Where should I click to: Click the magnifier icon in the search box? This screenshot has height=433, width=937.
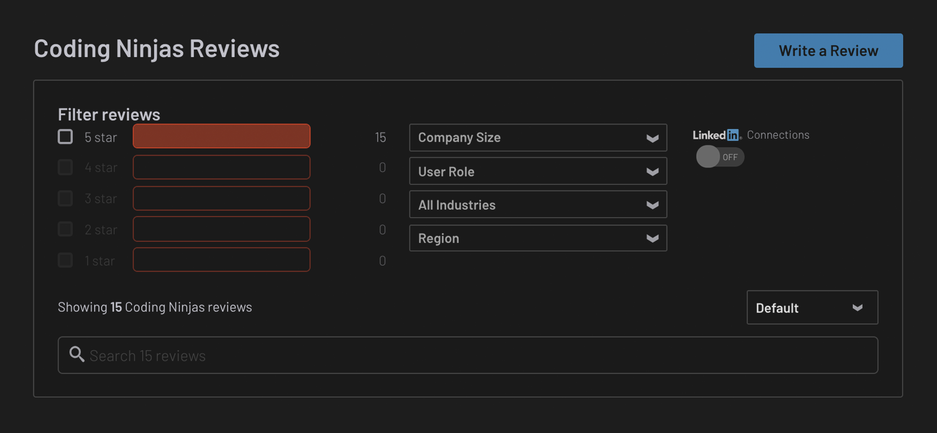pyautogui.click(x=77, y=354)
